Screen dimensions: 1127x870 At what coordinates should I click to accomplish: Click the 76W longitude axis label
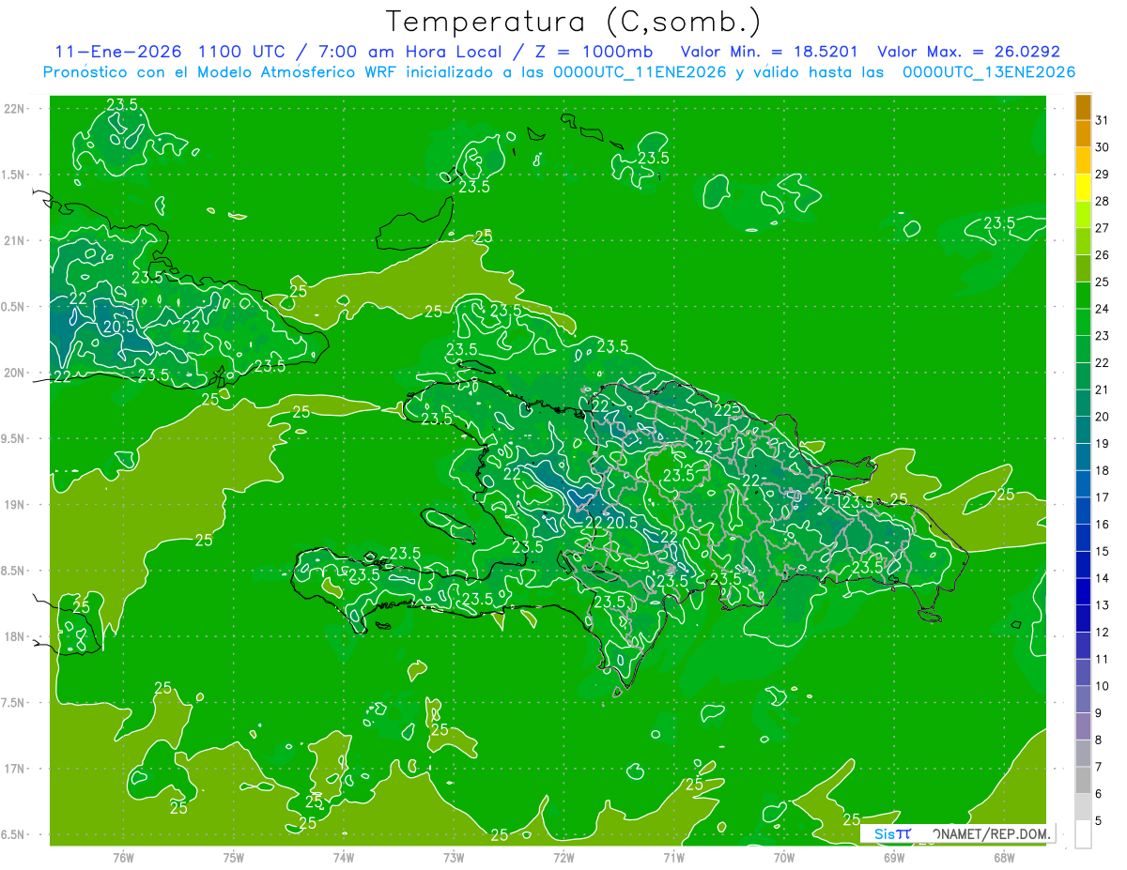click(123, 857)
